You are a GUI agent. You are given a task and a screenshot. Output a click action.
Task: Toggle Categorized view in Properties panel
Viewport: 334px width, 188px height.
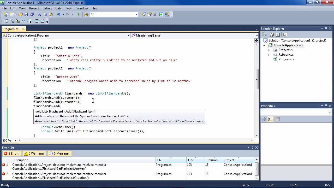click(264, 119)
